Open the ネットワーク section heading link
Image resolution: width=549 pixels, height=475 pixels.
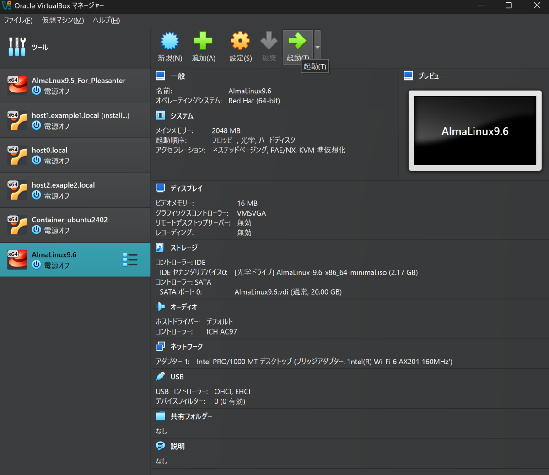point(187,347)
